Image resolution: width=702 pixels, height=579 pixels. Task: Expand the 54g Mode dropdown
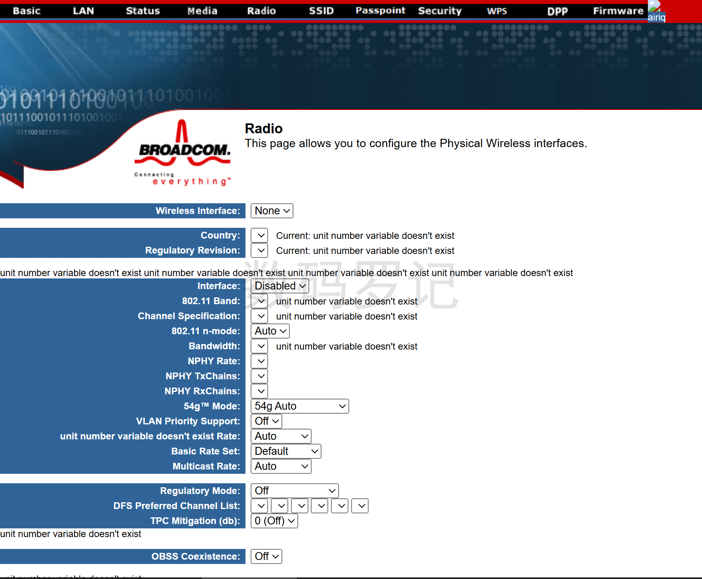[x=299, y=406]
